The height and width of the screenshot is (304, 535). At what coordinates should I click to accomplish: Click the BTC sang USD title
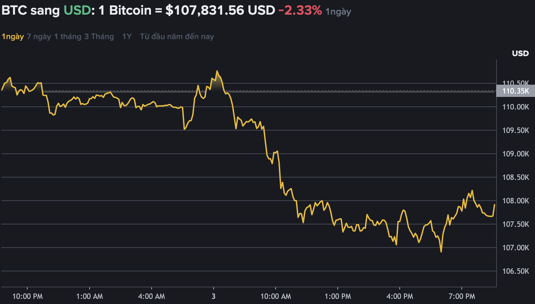click(31, 10)
